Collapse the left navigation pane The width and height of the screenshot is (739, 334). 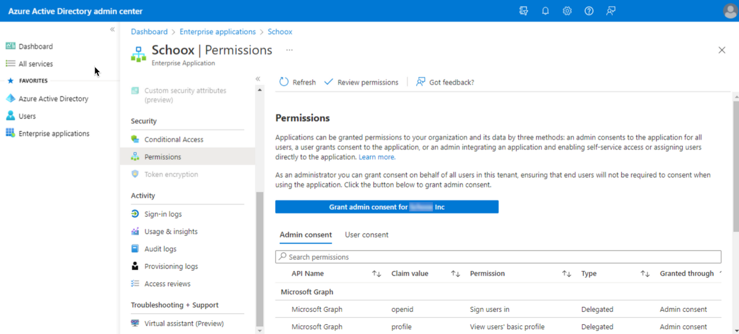click(x=112, y=30)
